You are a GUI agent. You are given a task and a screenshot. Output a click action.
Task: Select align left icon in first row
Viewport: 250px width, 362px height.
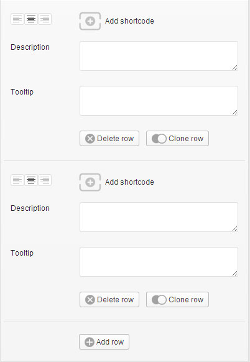17,19
